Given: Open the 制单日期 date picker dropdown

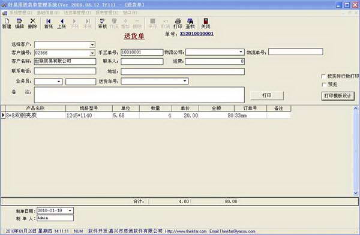Looking at the screenshot, I should [70, 210].
